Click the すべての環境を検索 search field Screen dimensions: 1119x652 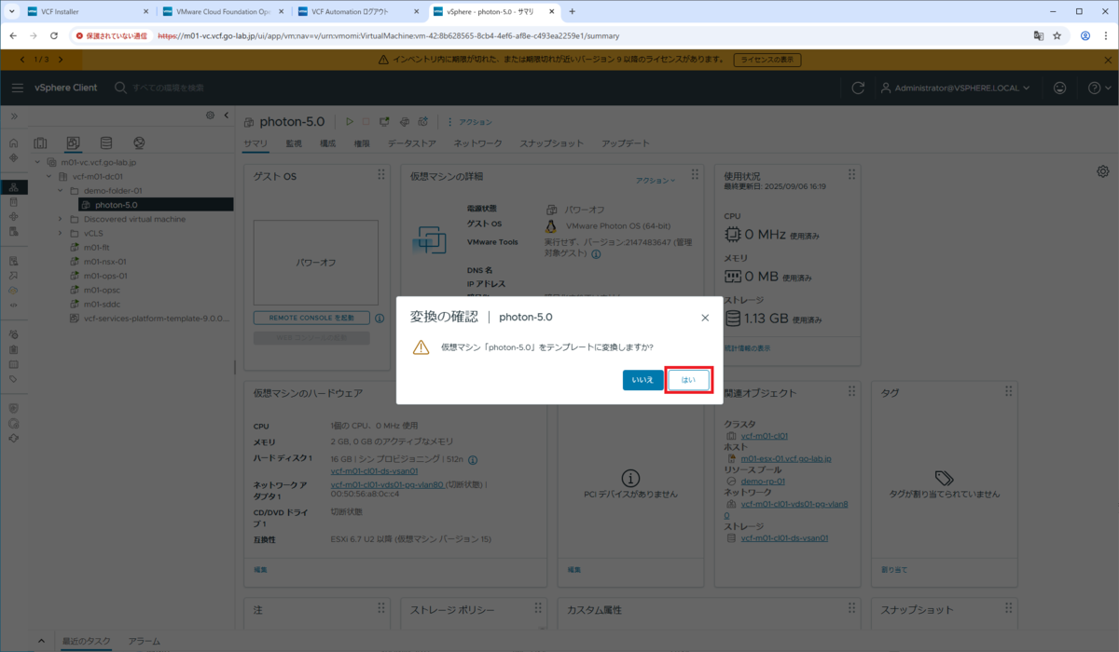click(x=168, y=88)
